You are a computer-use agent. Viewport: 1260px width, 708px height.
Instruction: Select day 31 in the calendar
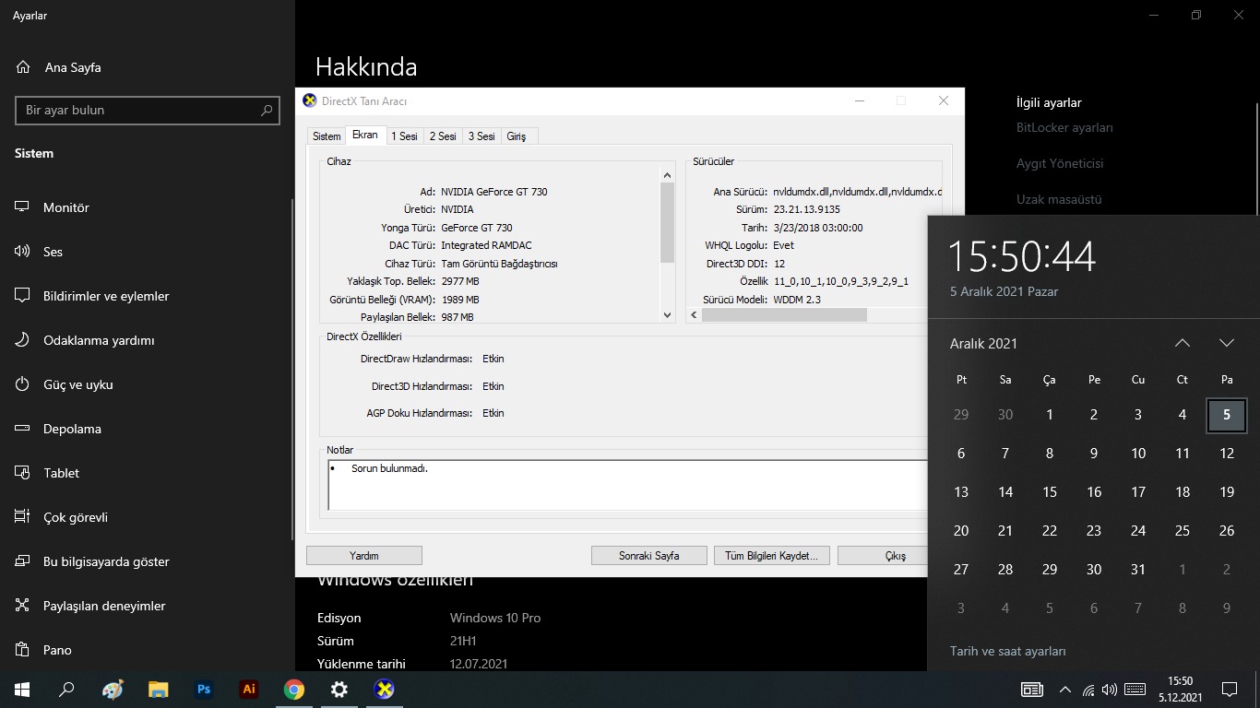coord(1138,570)
